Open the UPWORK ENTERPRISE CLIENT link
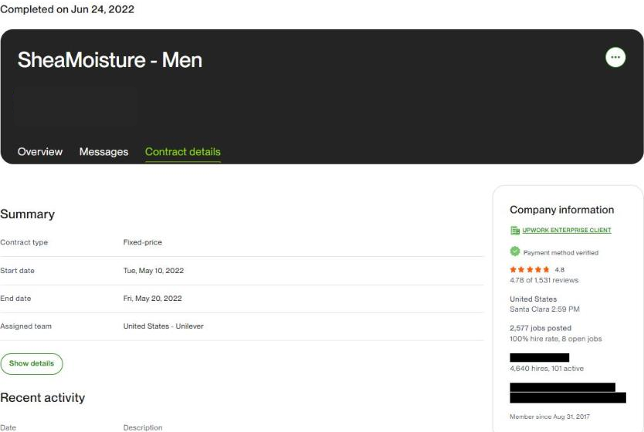The image size is (644, 432). (x=567, y=230)
